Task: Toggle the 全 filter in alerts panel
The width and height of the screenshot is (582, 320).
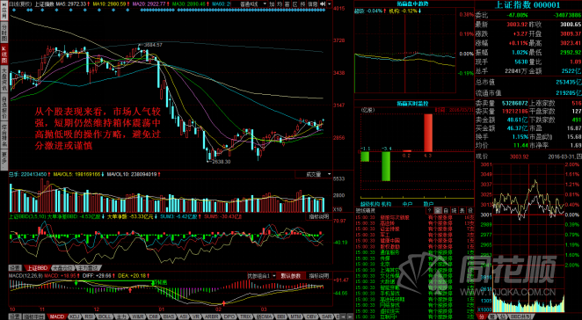Action: 439,210
